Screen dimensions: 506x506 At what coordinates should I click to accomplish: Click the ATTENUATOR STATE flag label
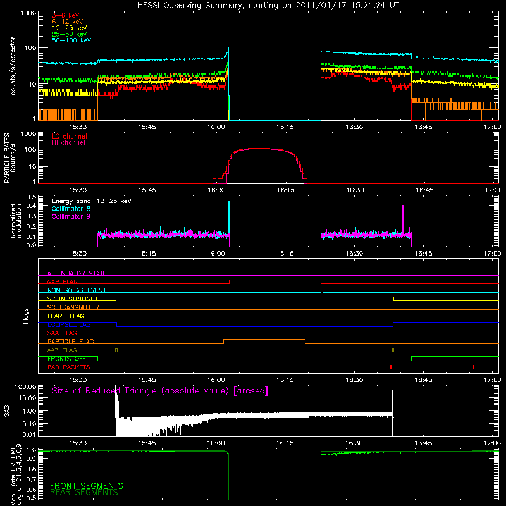point(77,273)
